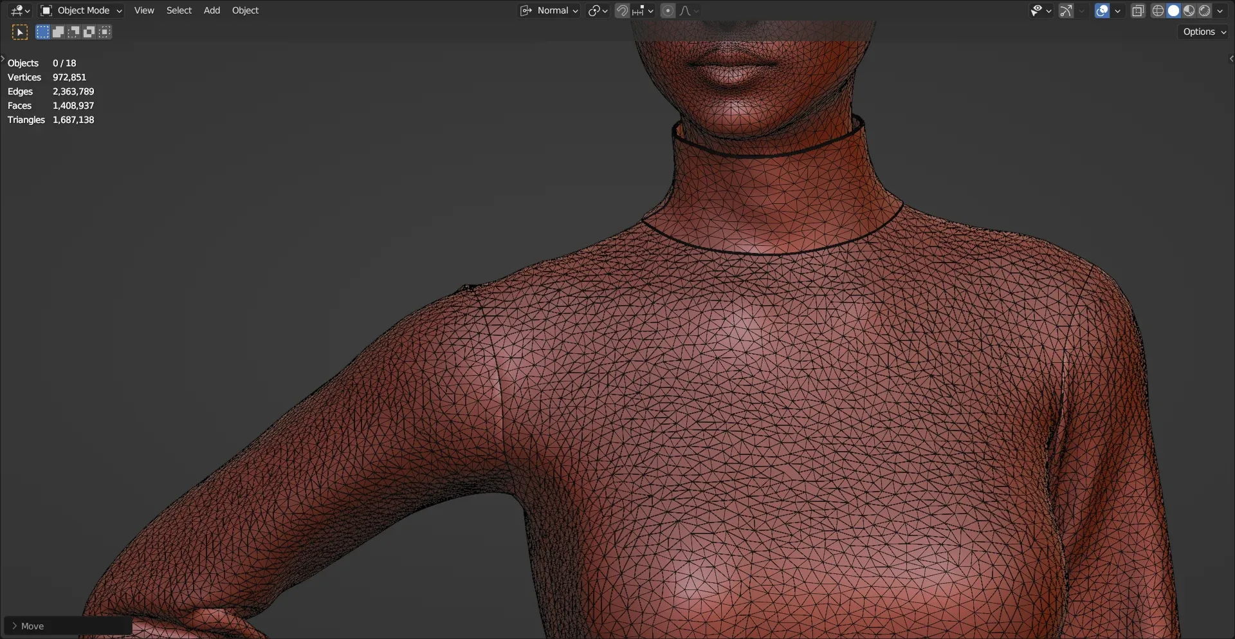Select the Select Box tool icon
Image resolution: width=1235 pixels, height=639 pixels.
coord(20,32)
